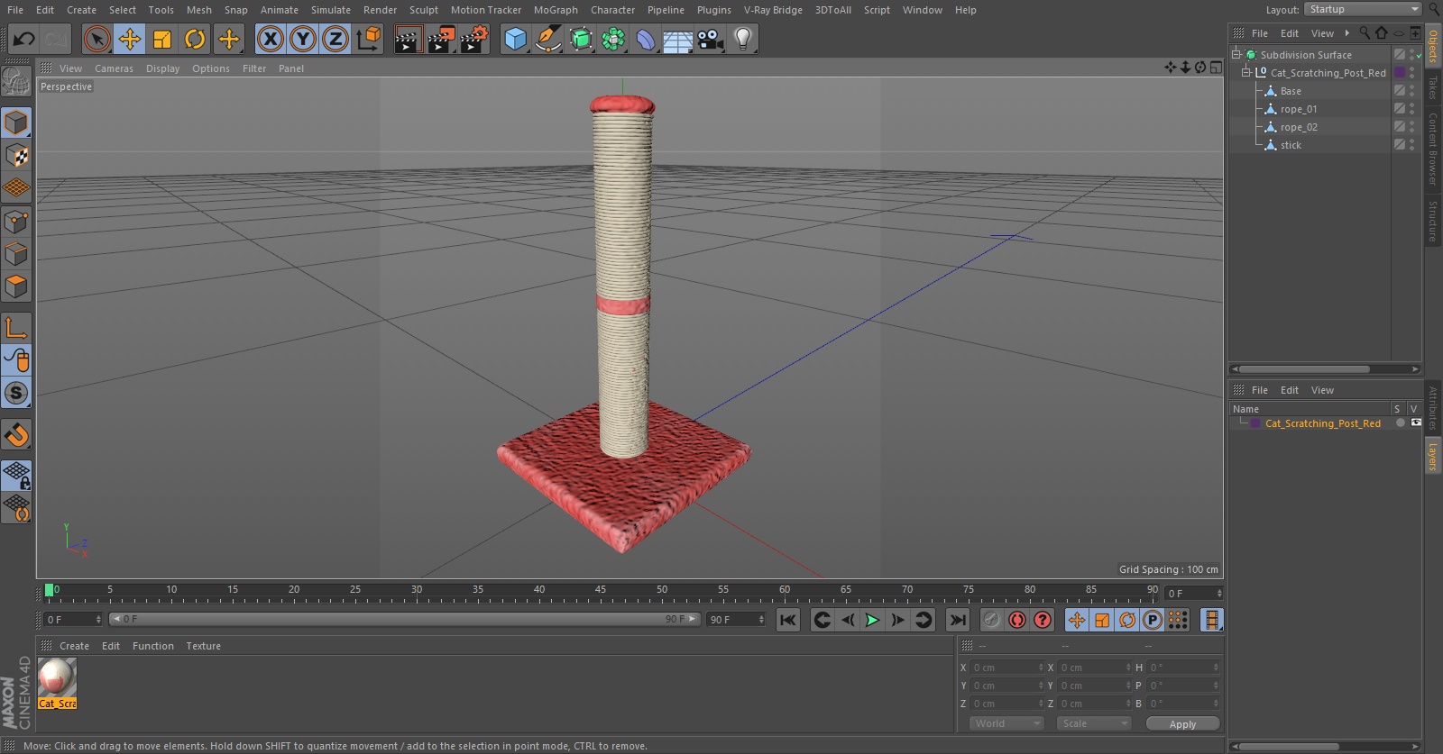Go to start of animation

pyautogui.click(x=788, y=620)
